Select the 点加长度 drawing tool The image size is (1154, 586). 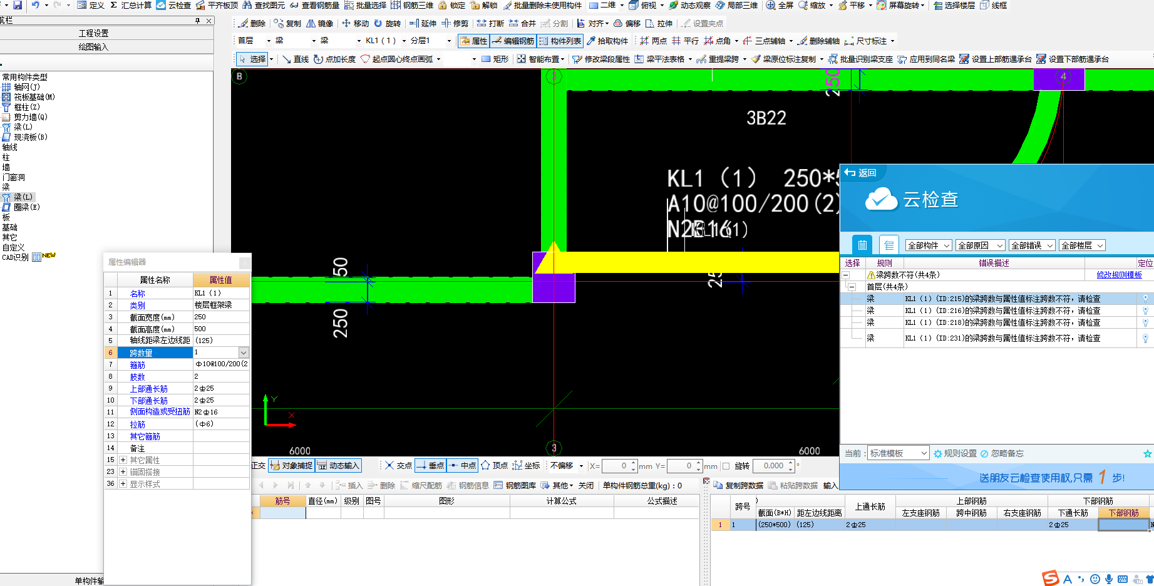click(x=334, y=59)
